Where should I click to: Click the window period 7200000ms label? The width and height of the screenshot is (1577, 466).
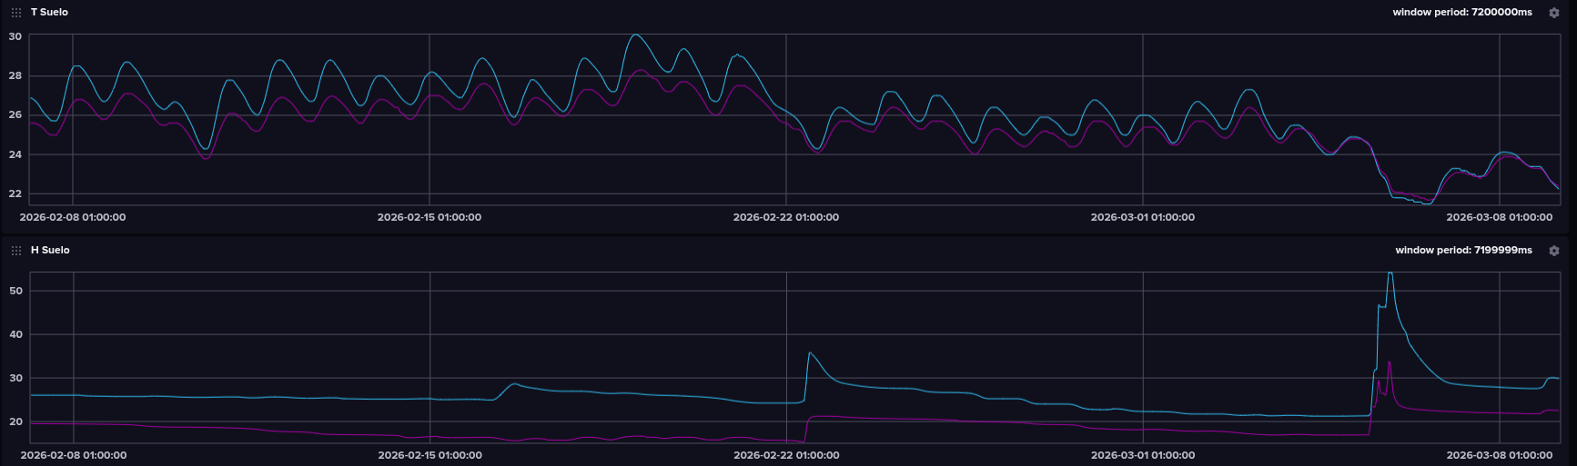1461,13
